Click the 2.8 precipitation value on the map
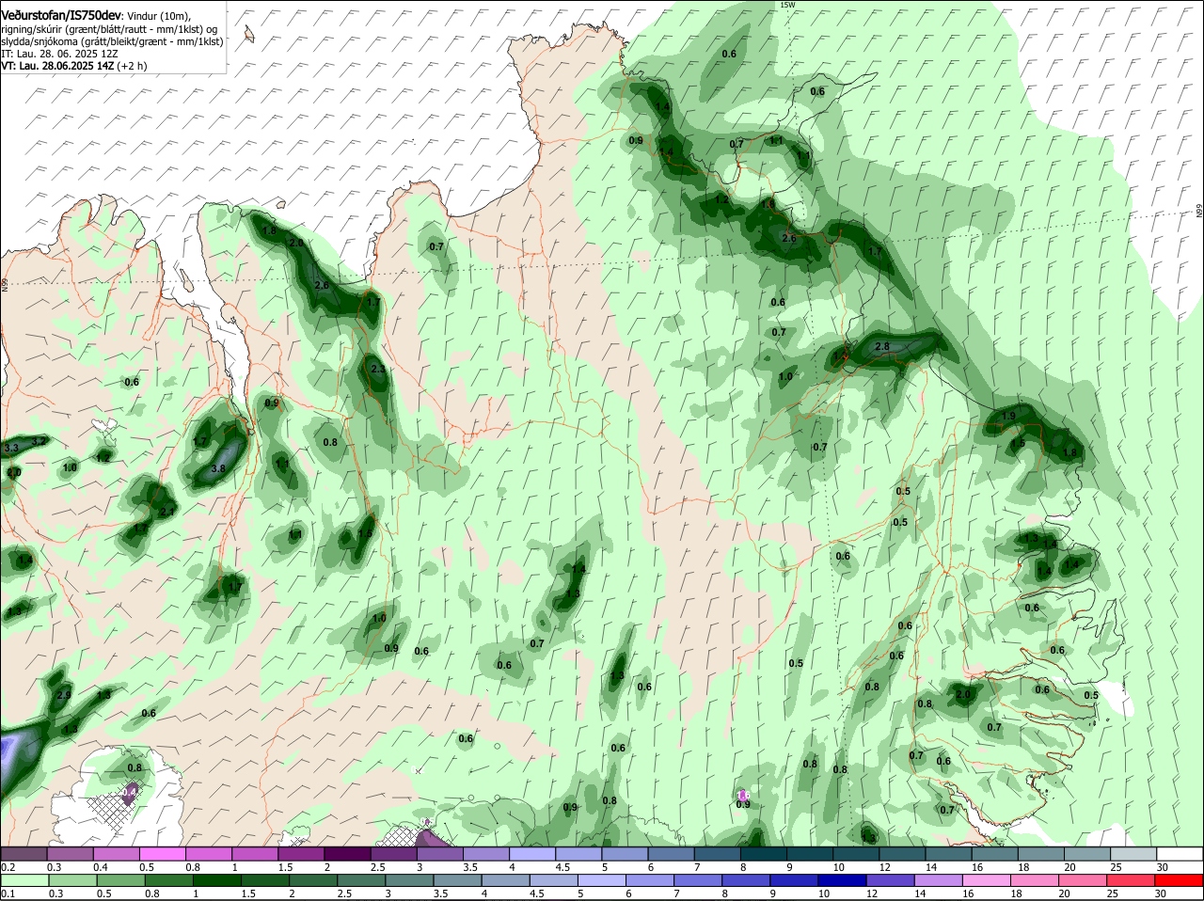 tap(882, 347)
